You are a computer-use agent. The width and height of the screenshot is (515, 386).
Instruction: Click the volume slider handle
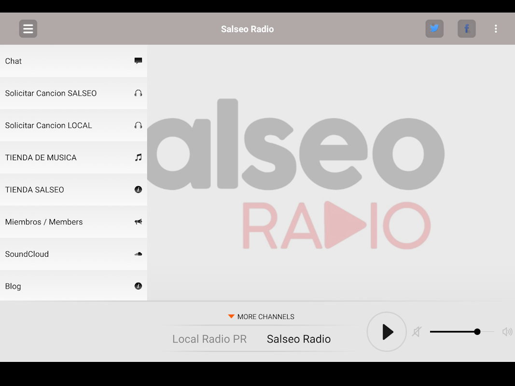(477, 331)
